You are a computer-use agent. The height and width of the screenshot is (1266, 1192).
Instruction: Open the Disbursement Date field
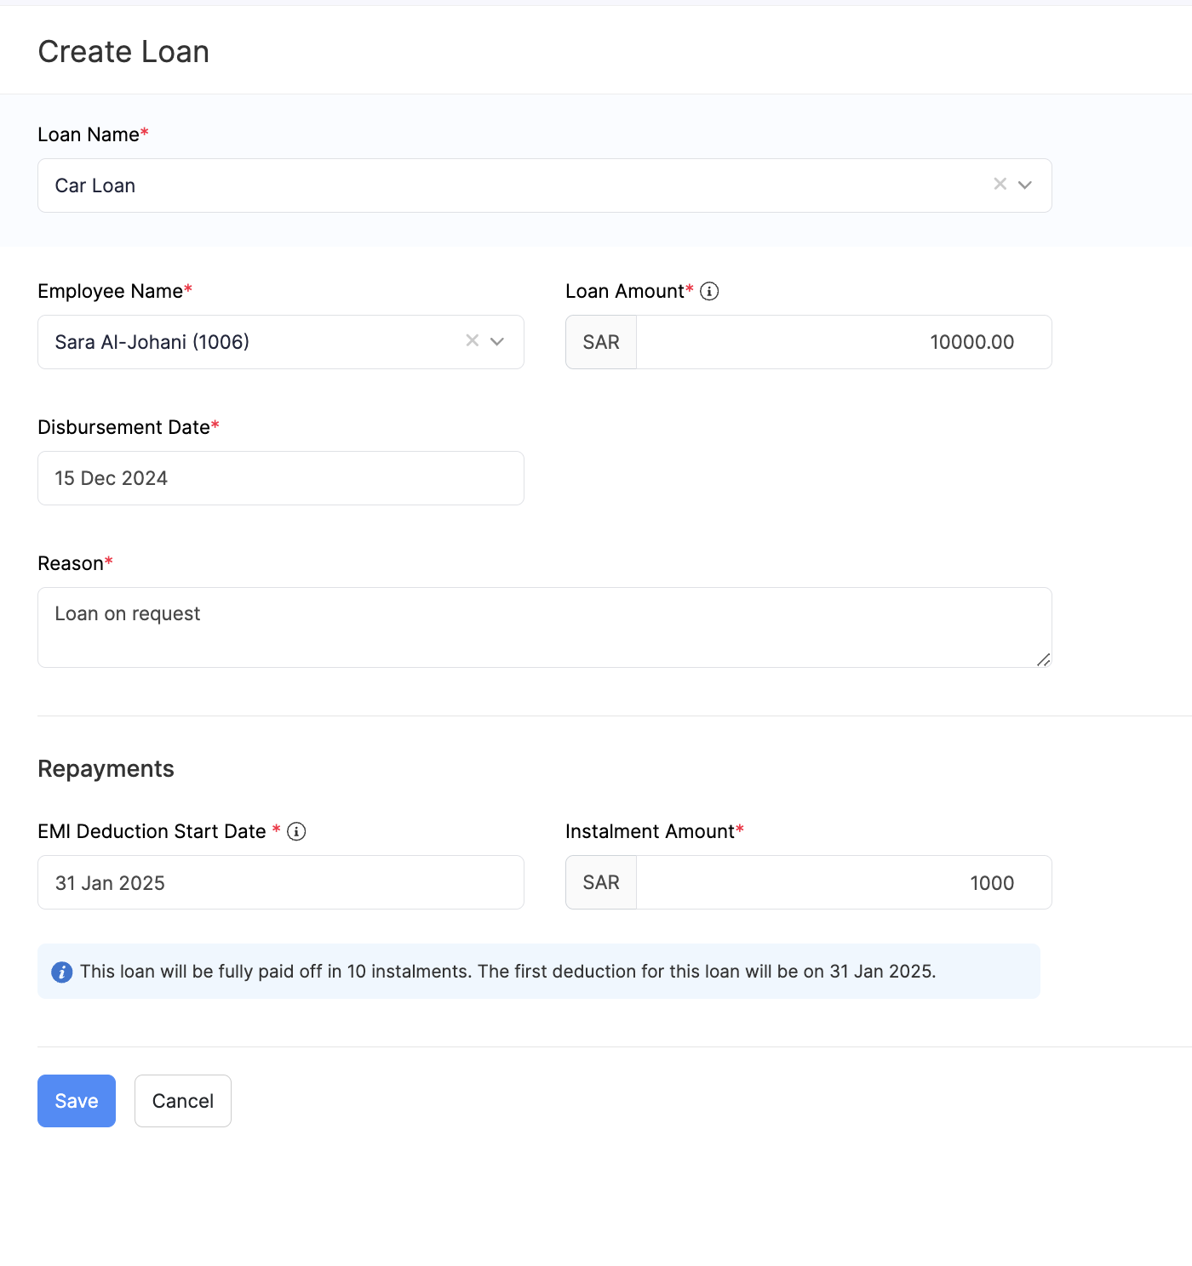280,478
